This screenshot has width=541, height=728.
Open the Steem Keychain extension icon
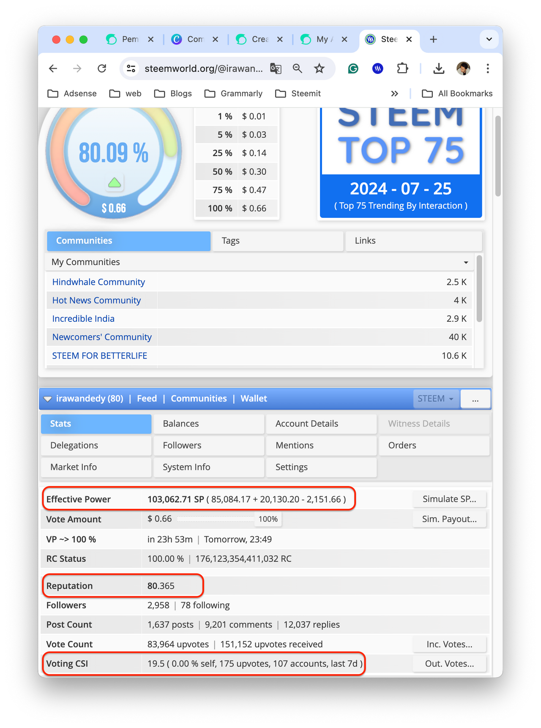click(378, 68)
